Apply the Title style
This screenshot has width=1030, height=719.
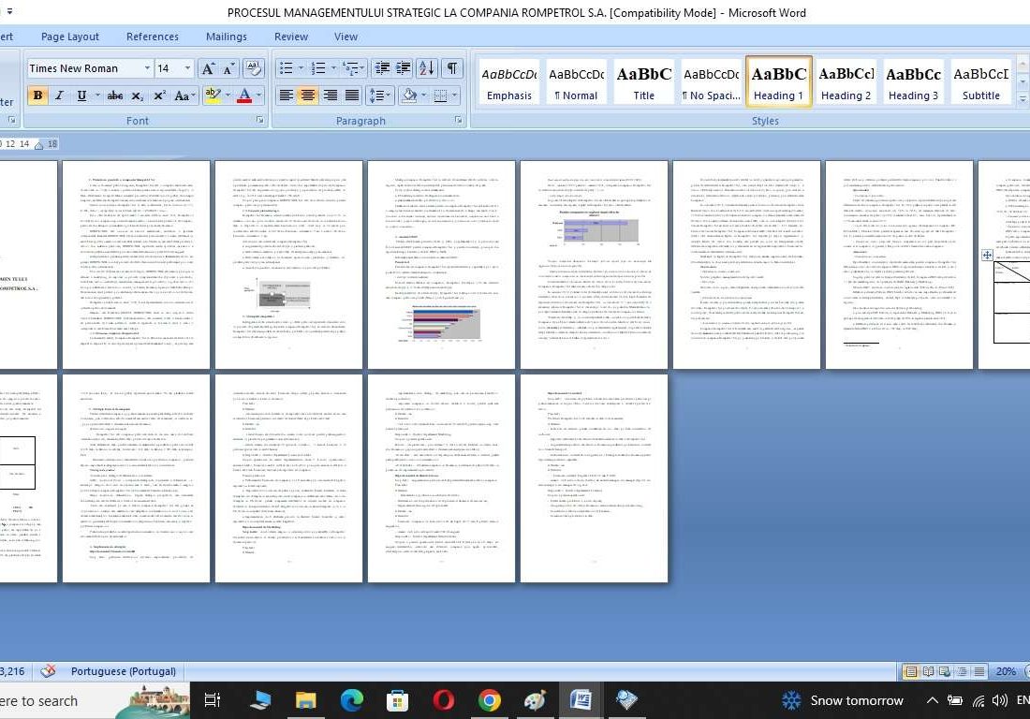tap(643, 82)
